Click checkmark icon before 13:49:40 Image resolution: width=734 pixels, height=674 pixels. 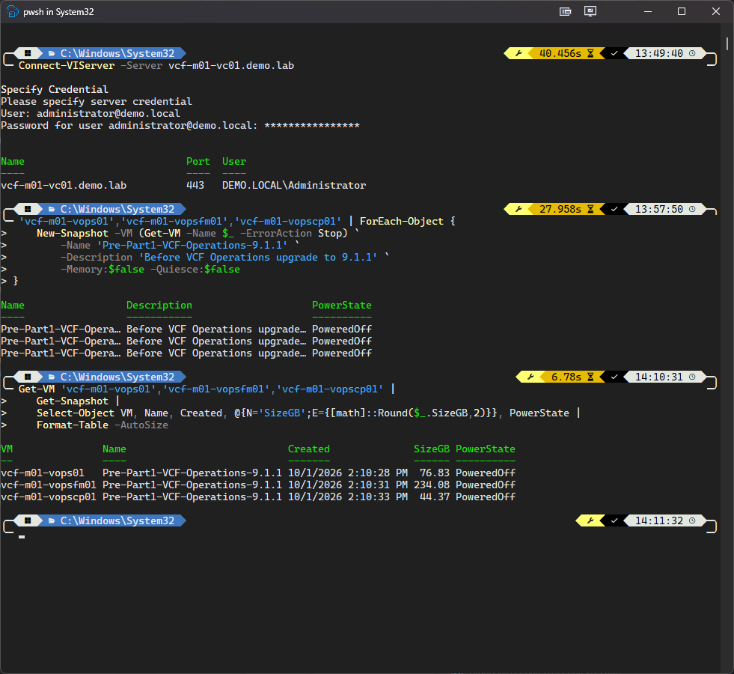click(x=614, y=53)
